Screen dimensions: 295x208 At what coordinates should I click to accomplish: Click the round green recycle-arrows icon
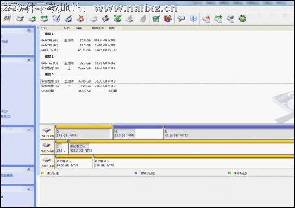pos(242,18)
